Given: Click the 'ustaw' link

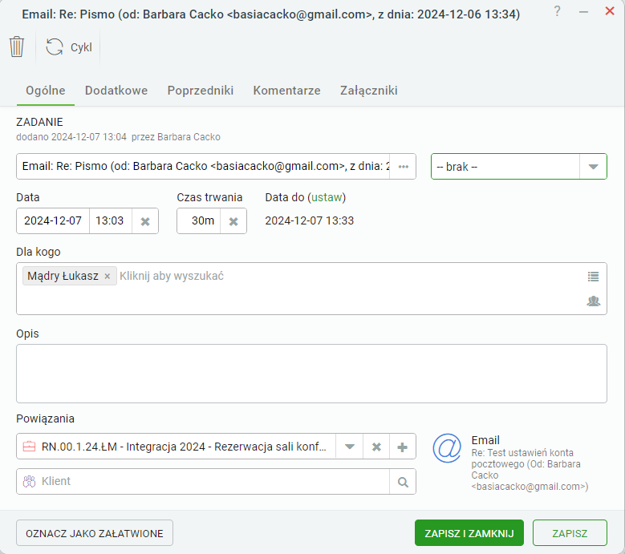Looking at the screenshot, I should tap(327, 197).
